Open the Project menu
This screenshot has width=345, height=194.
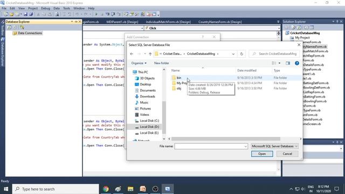[33, 9]
